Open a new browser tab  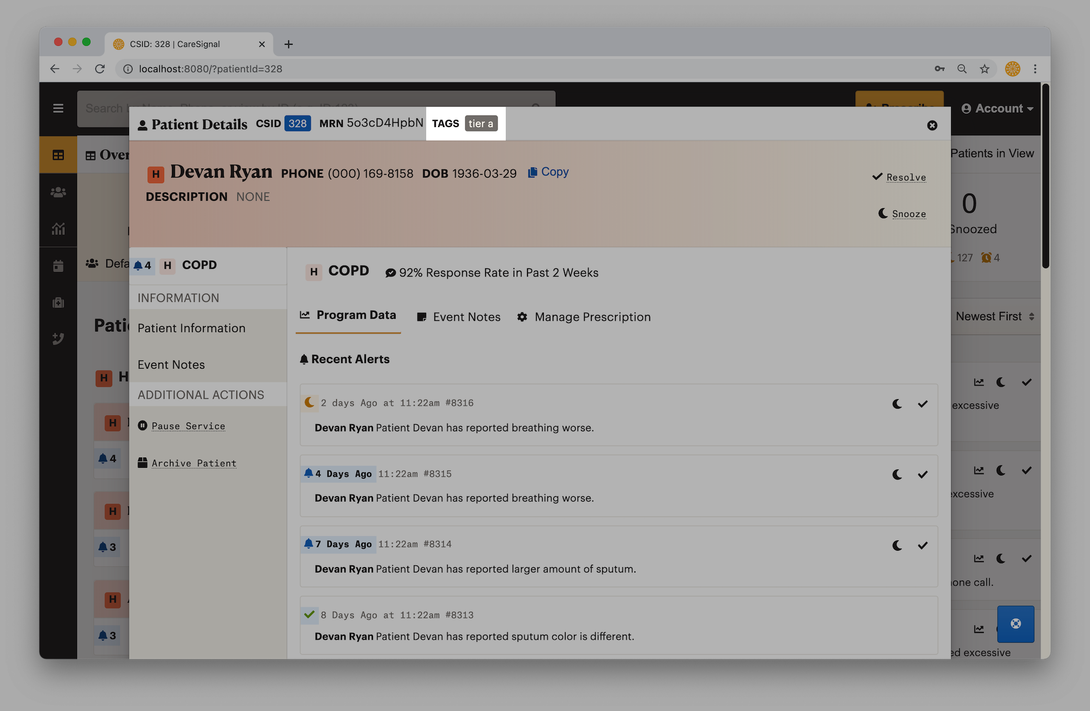[289, 44]
